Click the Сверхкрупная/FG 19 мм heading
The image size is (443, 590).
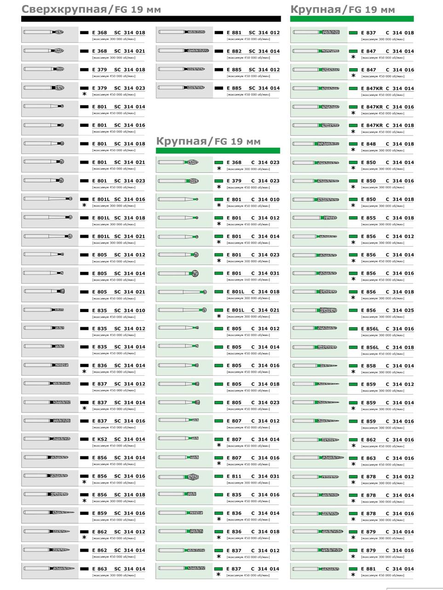[91, 10]
